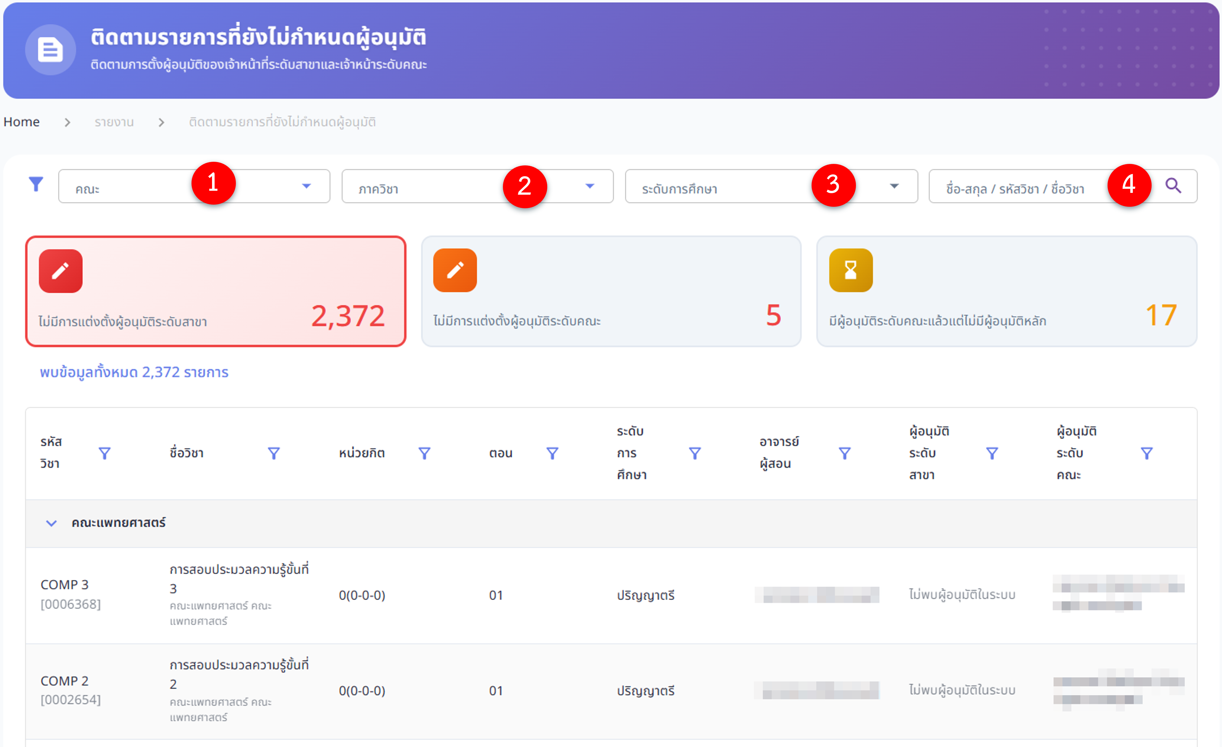The height and width of the screenshot is (747, 1222).
Task: Filter the ระดับการศึกษา column
Action: tap(695, 453)
